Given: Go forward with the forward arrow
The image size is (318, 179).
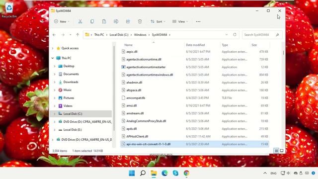Looking at the screenshot, I should [x=63, y=35].
